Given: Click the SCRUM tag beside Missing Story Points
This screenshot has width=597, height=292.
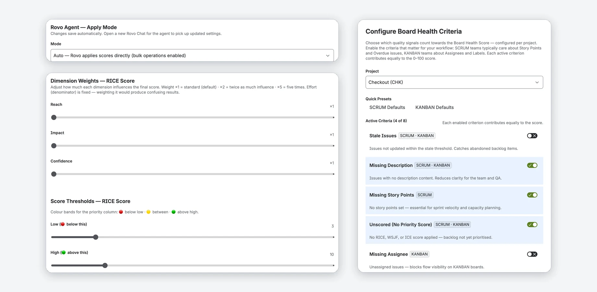Looking at the screenshot, I should [424, 195].
